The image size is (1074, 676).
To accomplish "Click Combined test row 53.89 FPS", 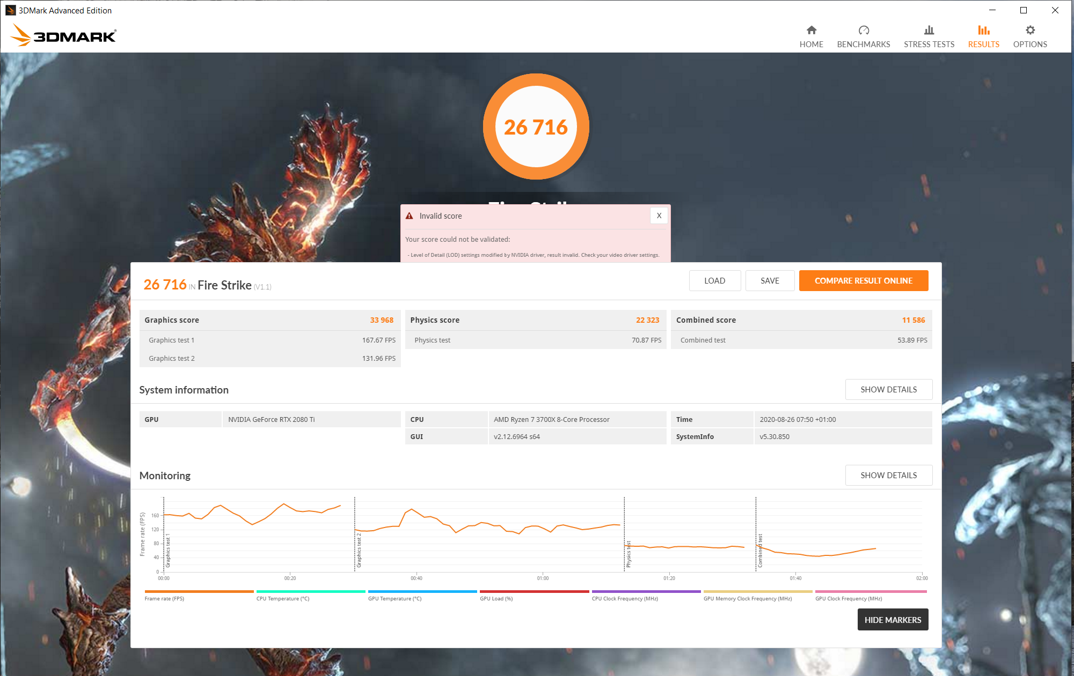I will pyautogui.click(x=801, y=340).
